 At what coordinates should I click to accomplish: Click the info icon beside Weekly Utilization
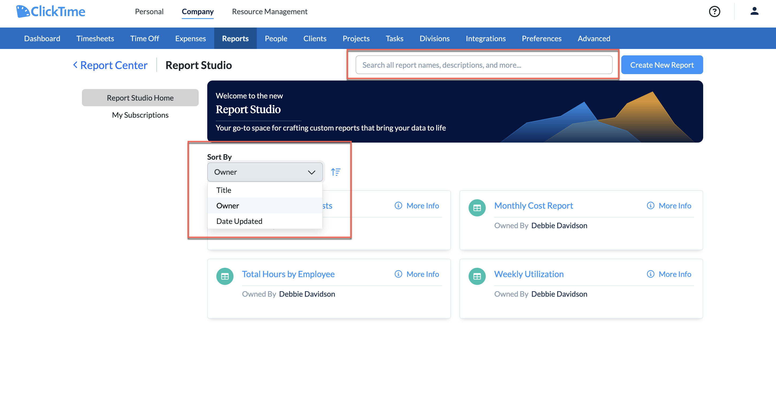tap(650, 274)
